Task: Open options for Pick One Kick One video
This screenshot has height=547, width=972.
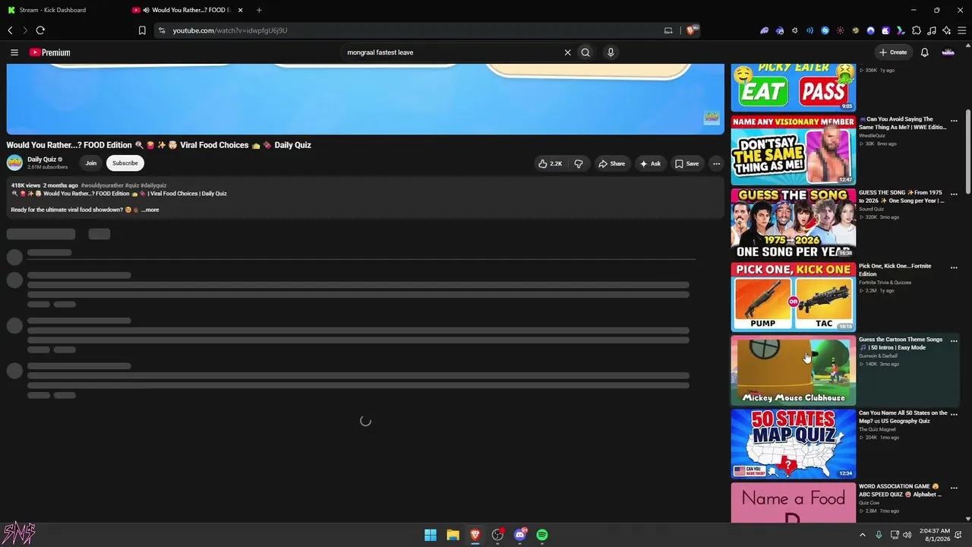Action: [954, 267]
